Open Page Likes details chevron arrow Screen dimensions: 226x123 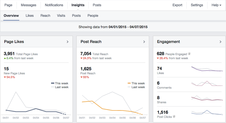click(67, 42)
